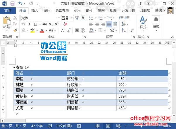Toggle Italic formatting
The height and width of the screenshot is (129, 176).
[29, 24]
